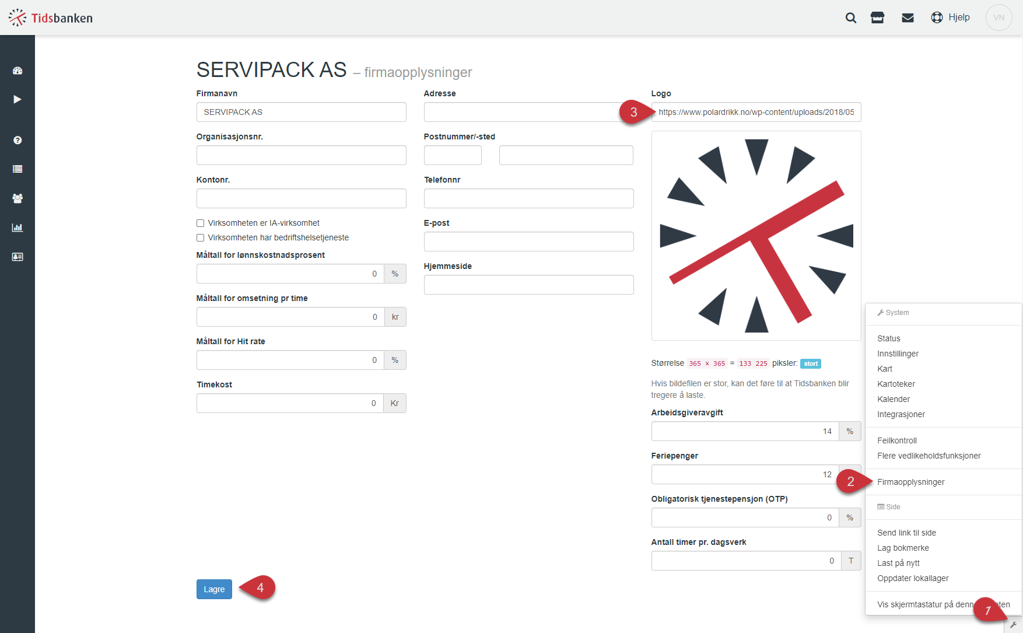Select Innstillinger in the System menu

tap(898, 354)
